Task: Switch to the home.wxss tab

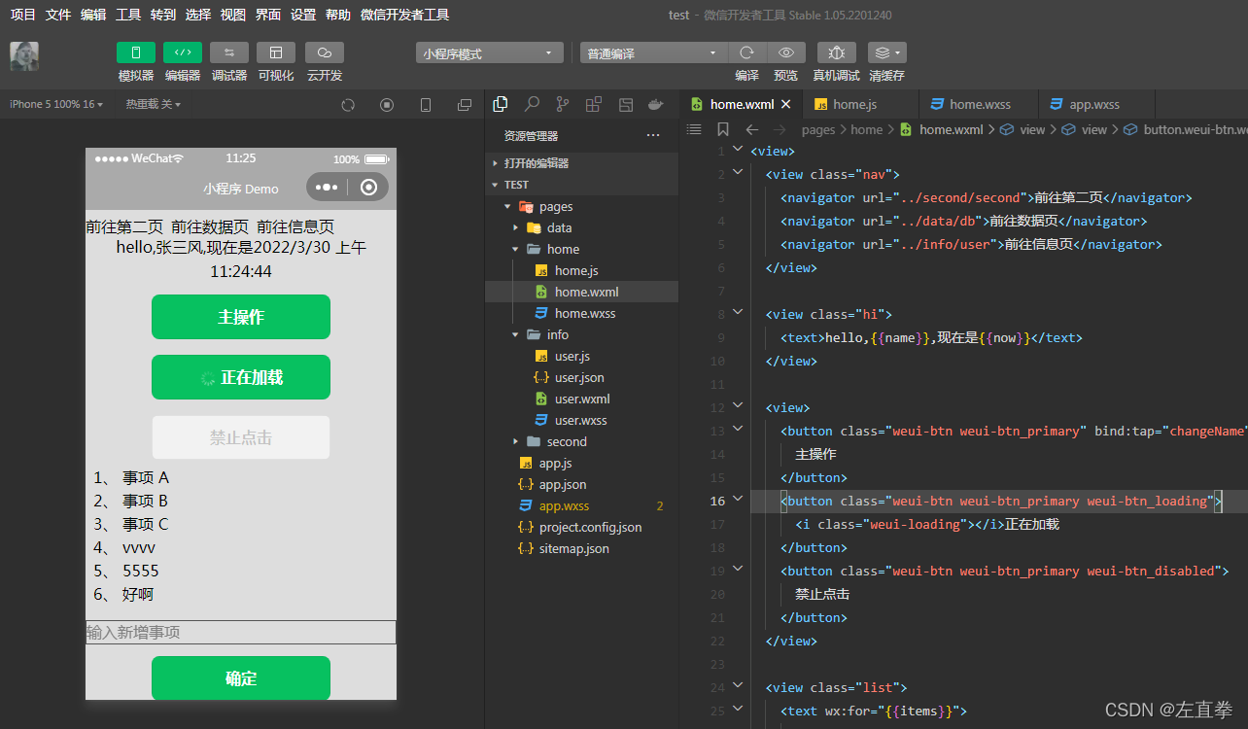Action: coord(980,104)
